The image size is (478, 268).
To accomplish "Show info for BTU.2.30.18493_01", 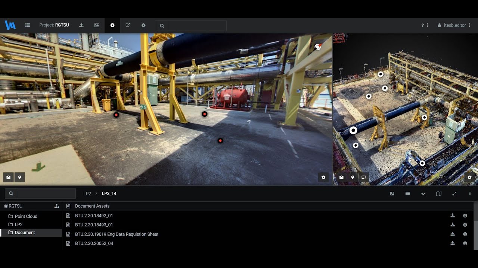I will point(465,225).
